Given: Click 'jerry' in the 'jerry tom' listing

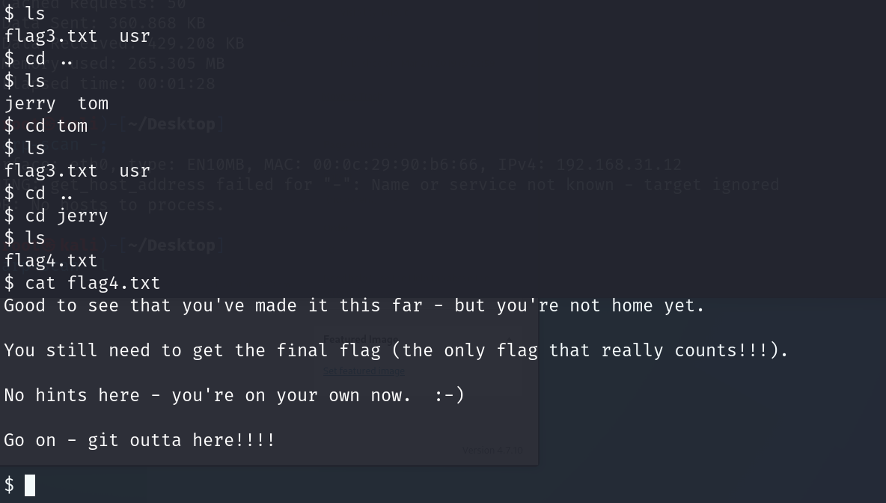Looking at the screenshot, I should click(x=30, y=104).
